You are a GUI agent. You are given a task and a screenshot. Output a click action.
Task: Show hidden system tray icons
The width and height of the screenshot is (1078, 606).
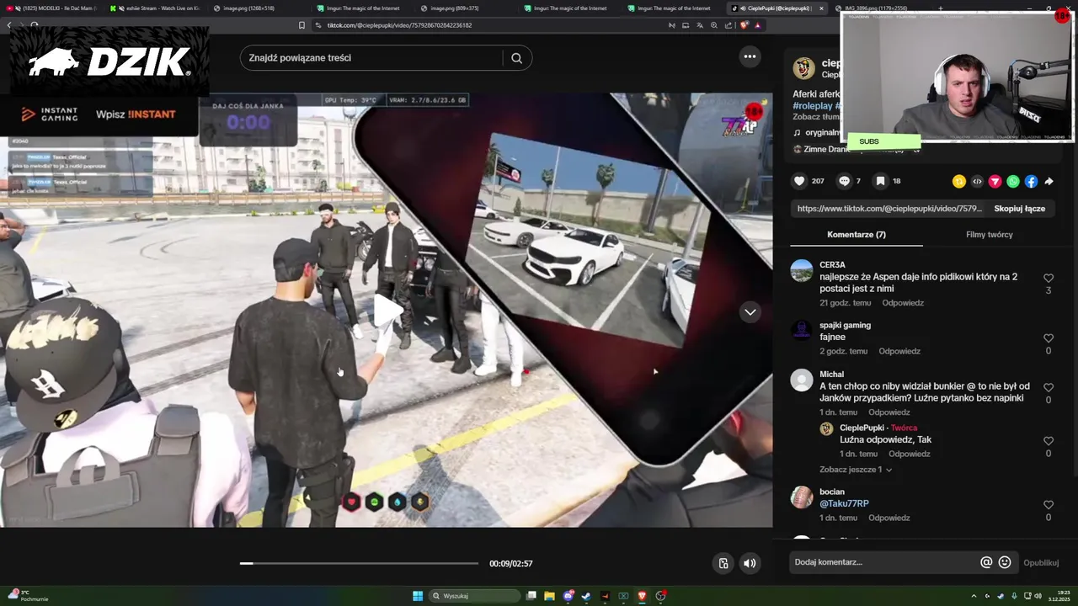pos(974,596)
